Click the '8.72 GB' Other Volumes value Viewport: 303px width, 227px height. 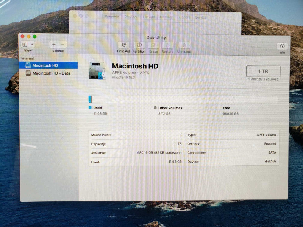click(164, 114)
